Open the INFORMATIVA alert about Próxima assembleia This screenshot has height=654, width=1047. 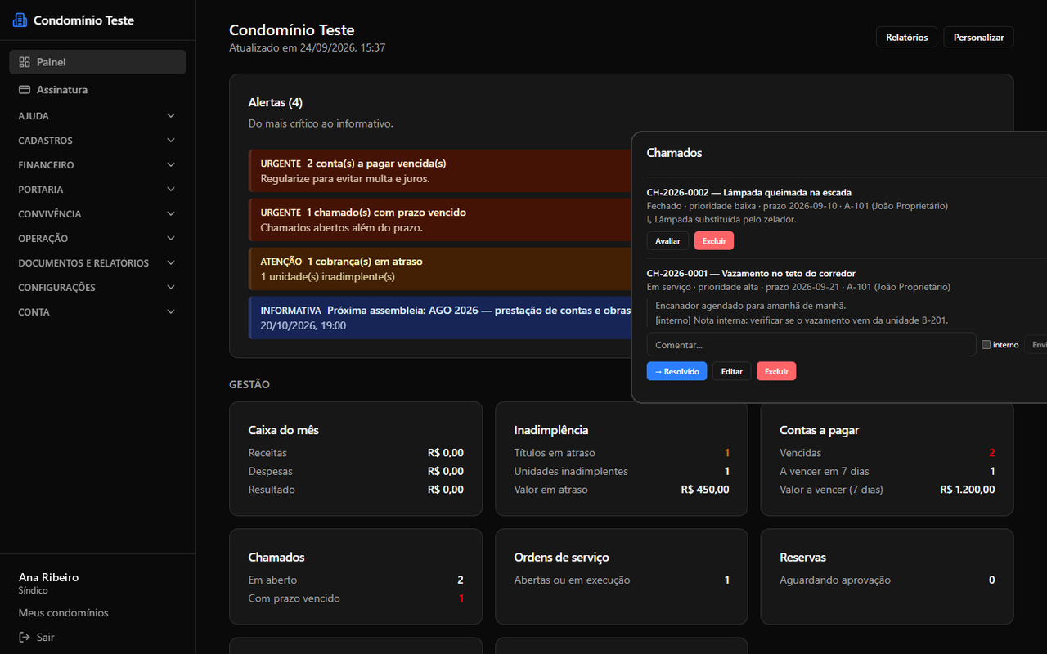(x=440, y=318)
